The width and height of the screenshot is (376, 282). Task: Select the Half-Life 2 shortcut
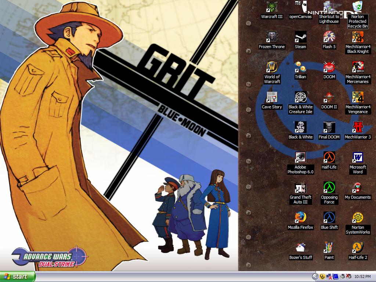click(358, 248)
